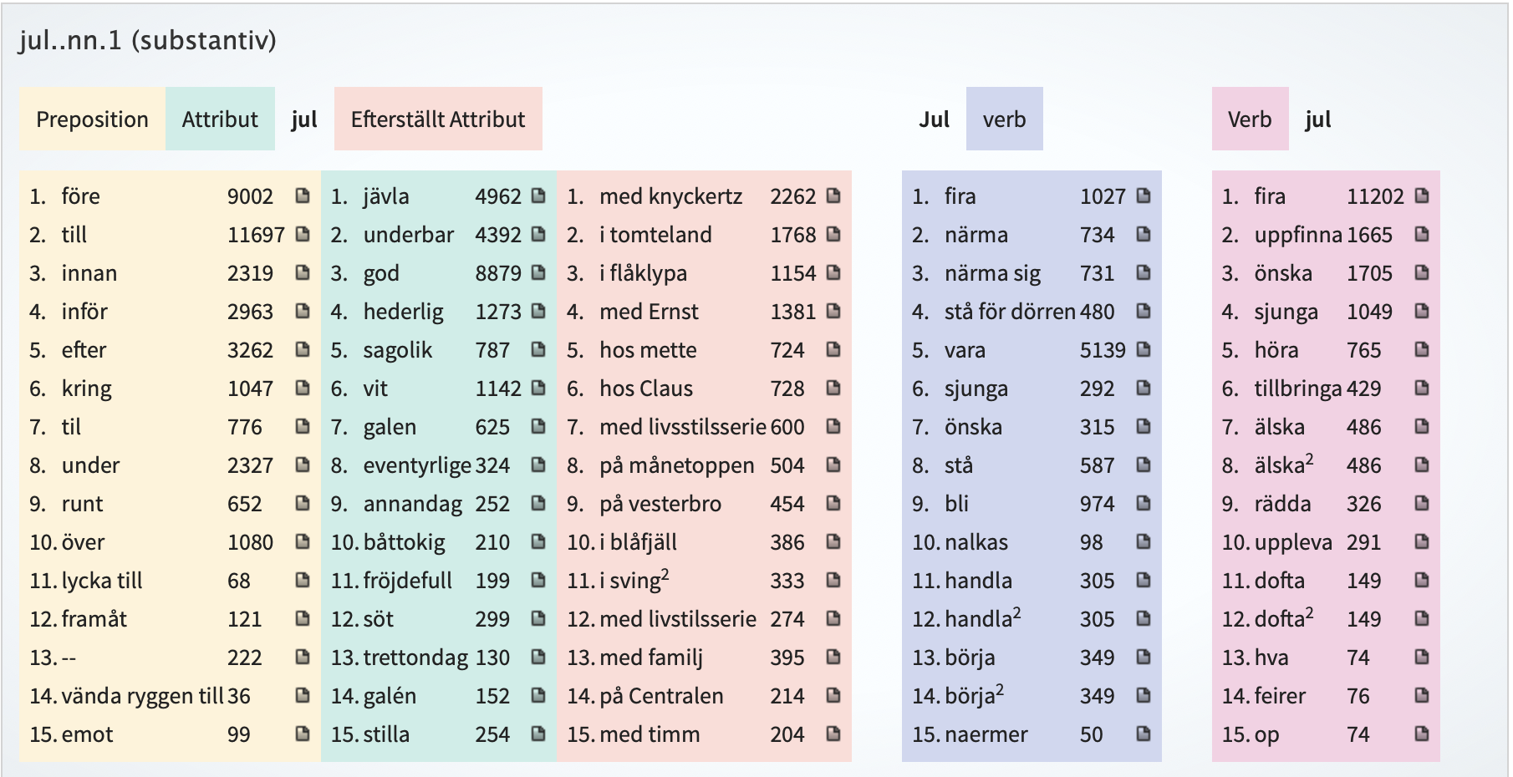Click 'i tomteland' in the attribute list
This screenshot has width=1513, height=777.
(655, 235)
